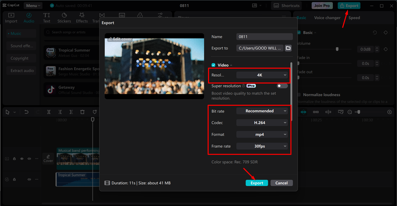
Task: Click the selection arrow tool in timeline toolbar
Action: pos(8,112)
